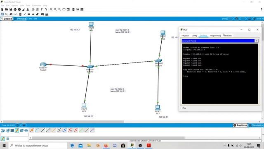Choose the Select tool in second toolbar

coord(2,14)
